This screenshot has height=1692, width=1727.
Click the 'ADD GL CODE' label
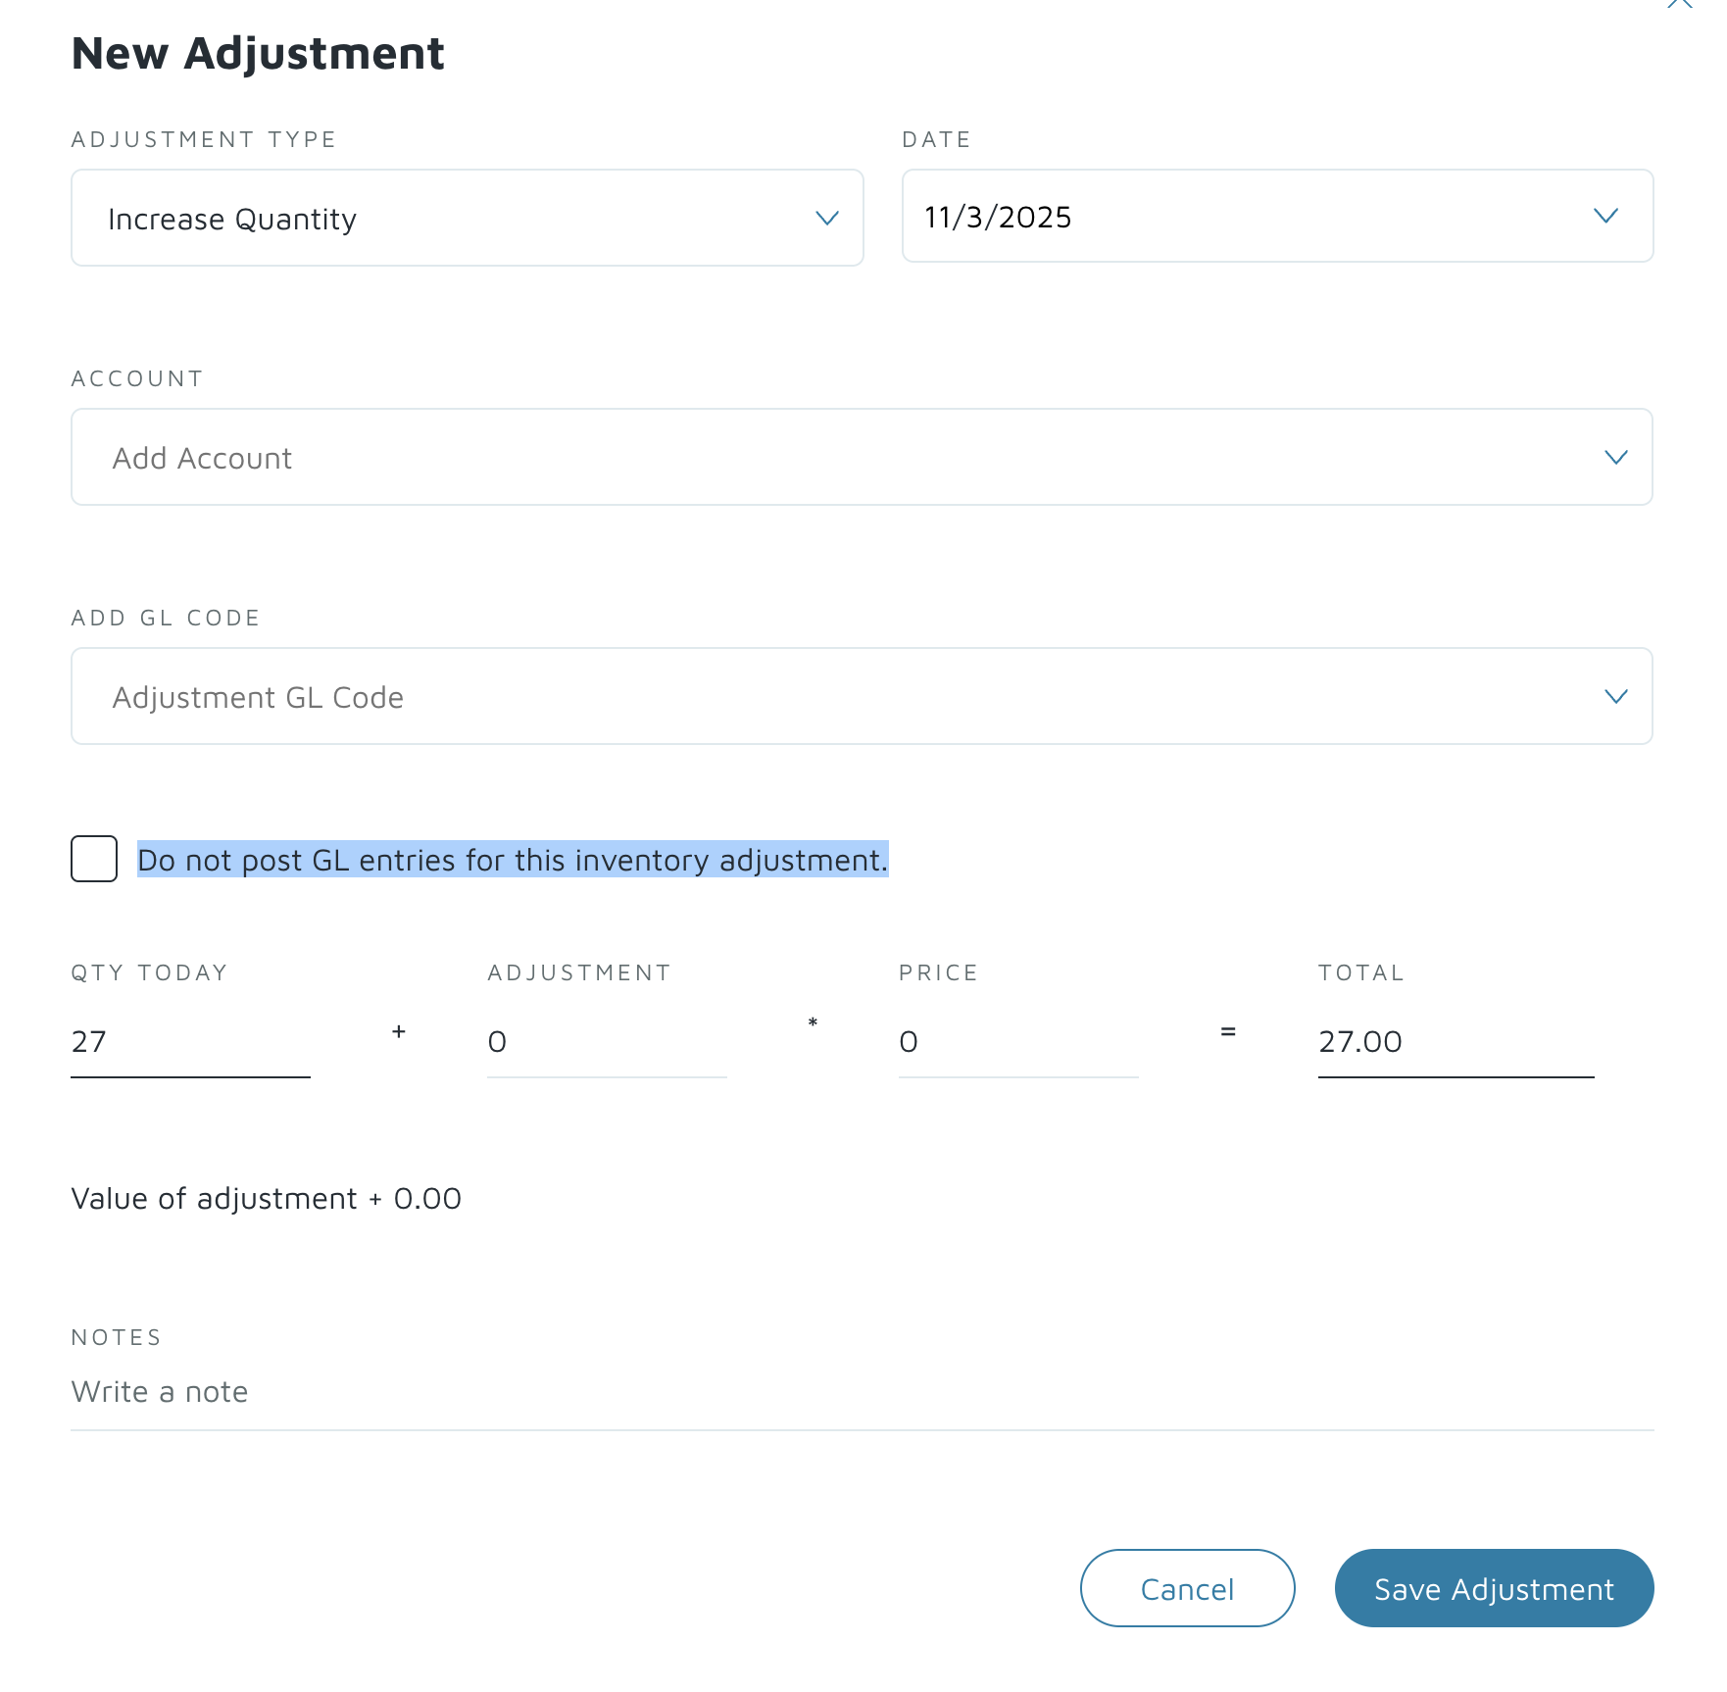pyautogui.click(x=166, y=618)
